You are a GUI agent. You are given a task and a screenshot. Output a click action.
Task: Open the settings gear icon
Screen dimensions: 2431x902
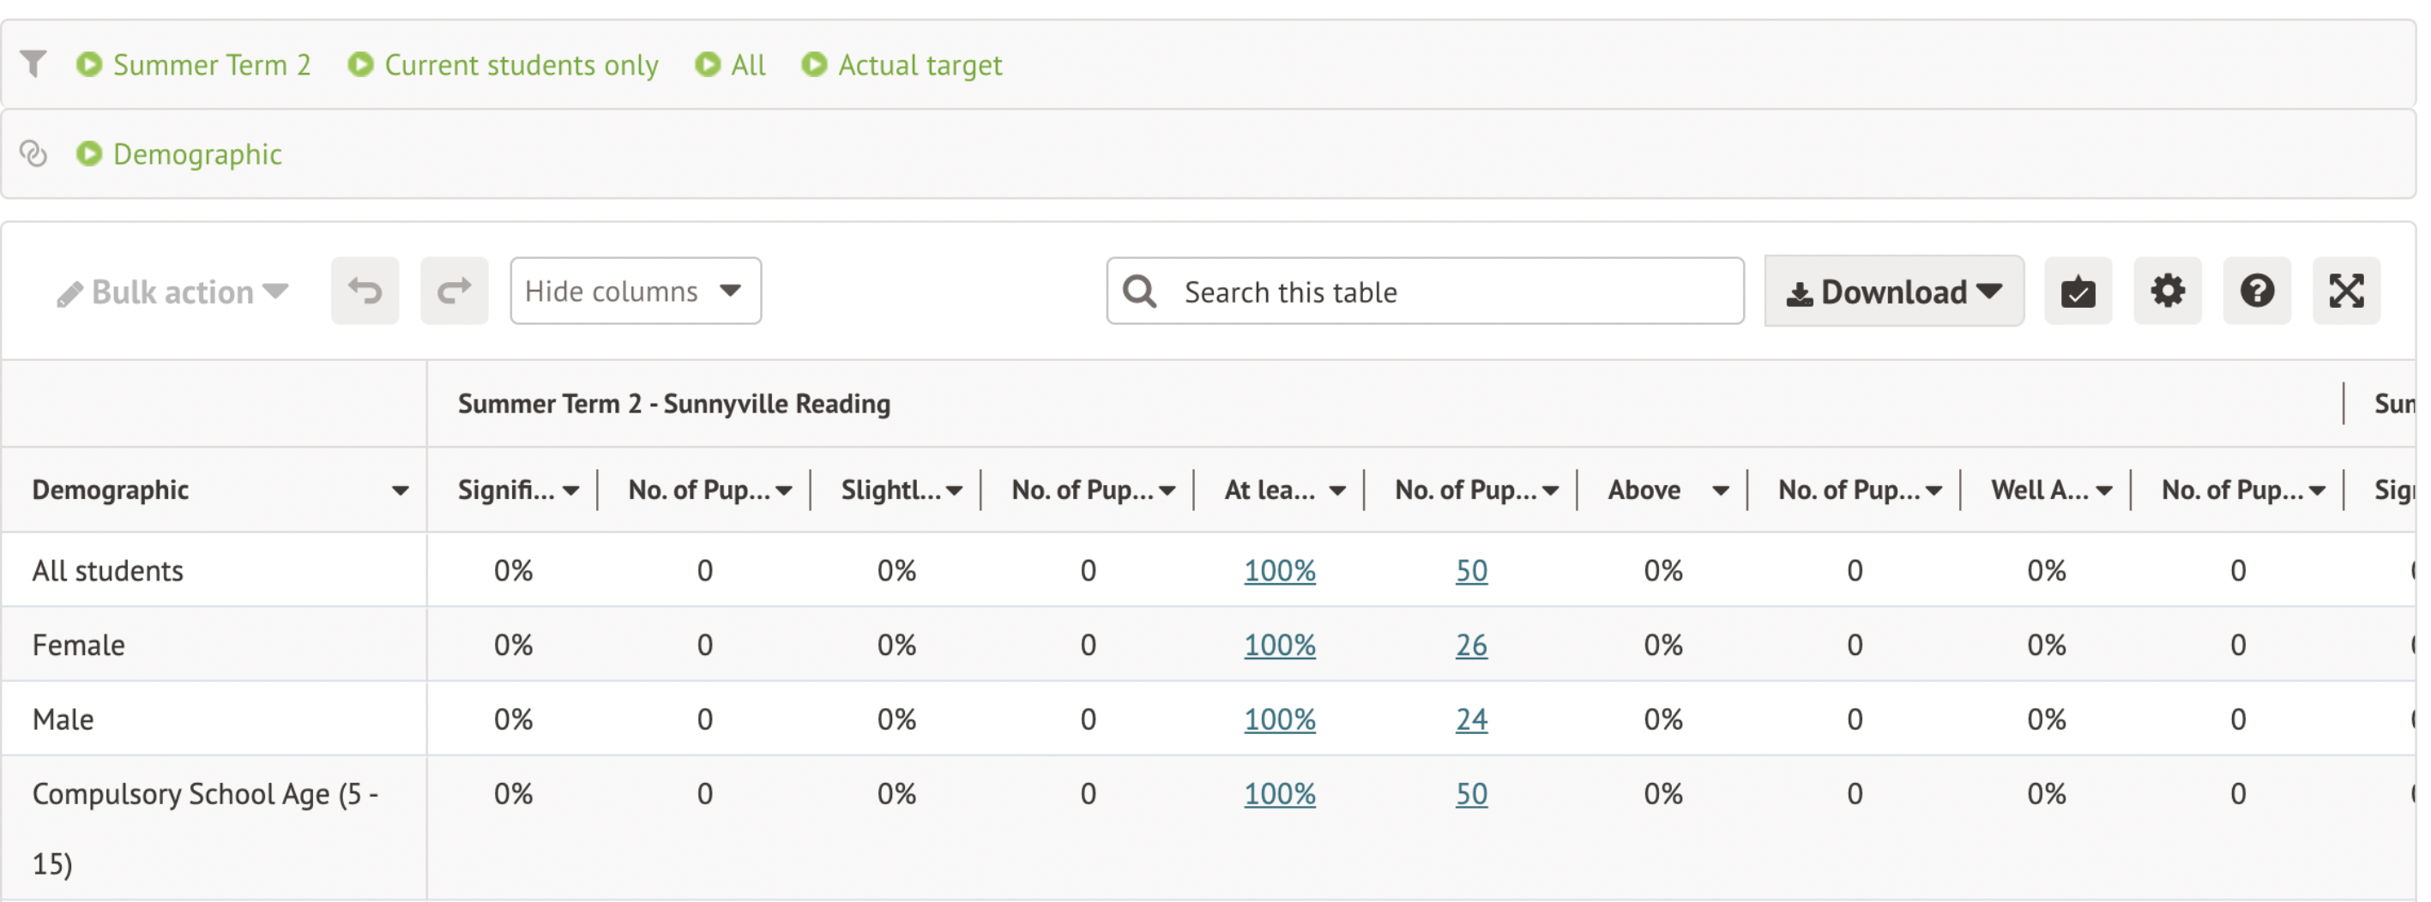2167,291
